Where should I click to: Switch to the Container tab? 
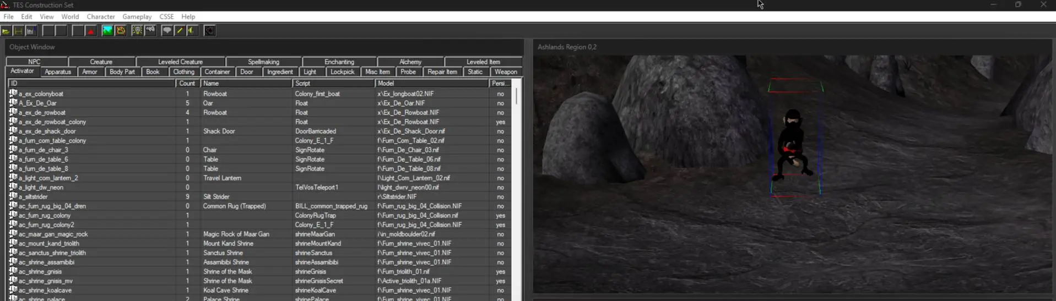(x=217, y=72)
